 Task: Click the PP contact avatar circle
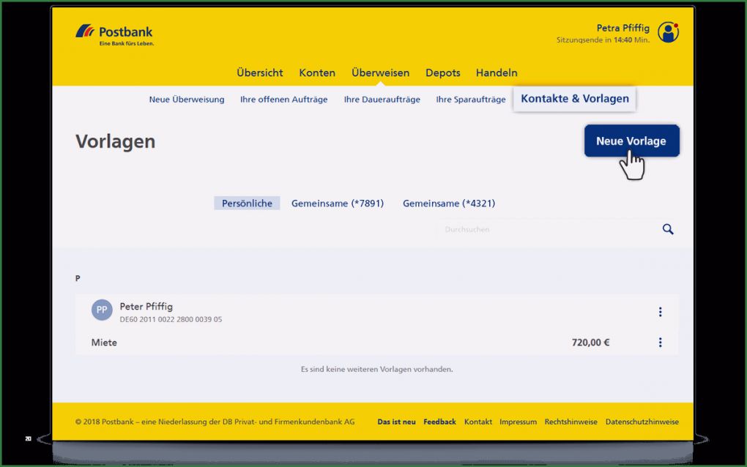pos(102,310)
